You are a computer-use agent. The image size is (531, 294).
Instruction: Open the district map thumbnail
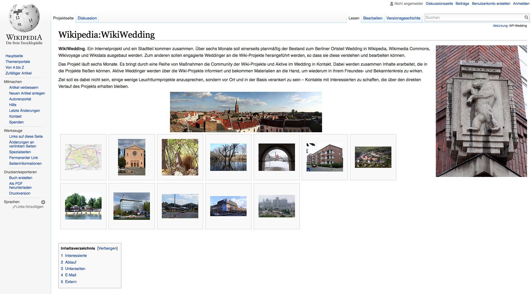point(83,157)
